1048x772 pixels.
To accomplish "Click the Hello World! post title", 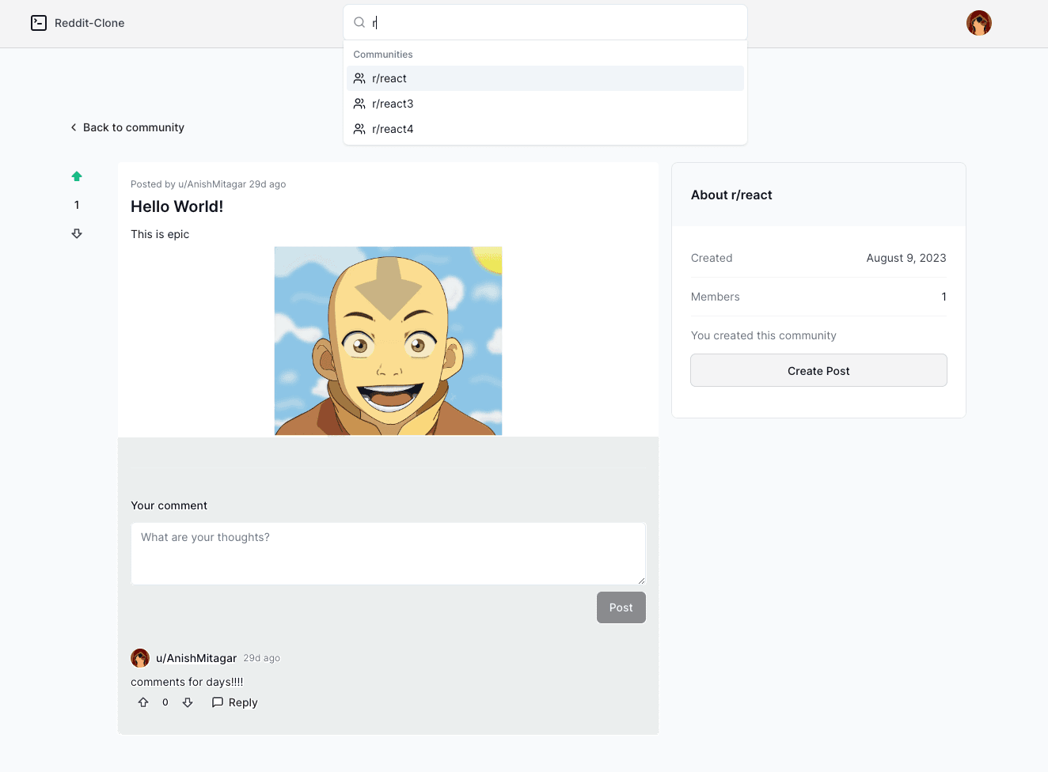I will coord(177,206).
